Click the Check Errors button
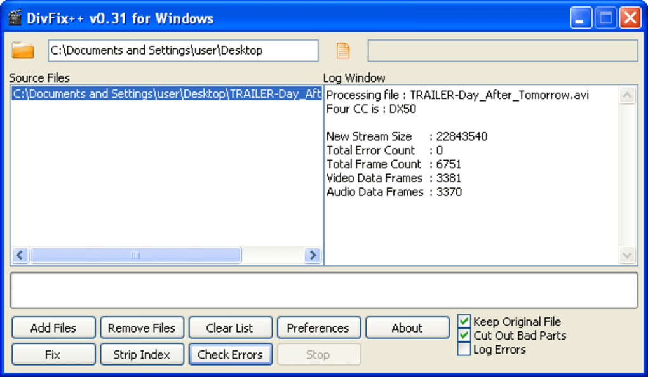This screenshot has height=377, width=648. (x=230, y=354)
